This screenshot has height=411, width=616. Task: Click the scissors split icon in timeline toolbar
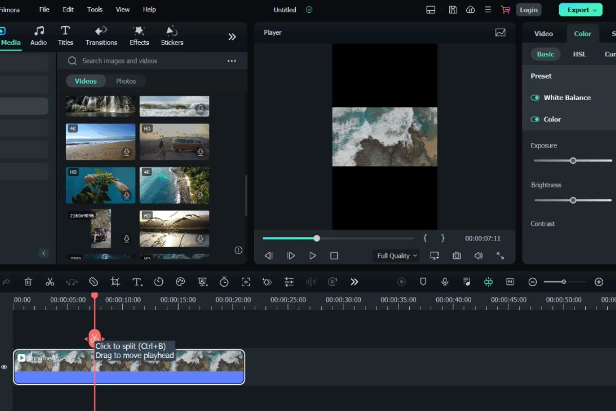(50, 282)
